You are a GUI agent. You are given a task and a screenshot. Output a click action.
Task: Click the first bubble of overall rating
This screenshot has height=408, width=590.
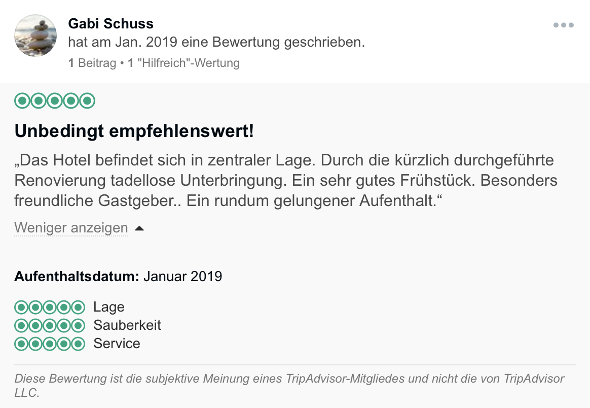click(x=22, y=101)
